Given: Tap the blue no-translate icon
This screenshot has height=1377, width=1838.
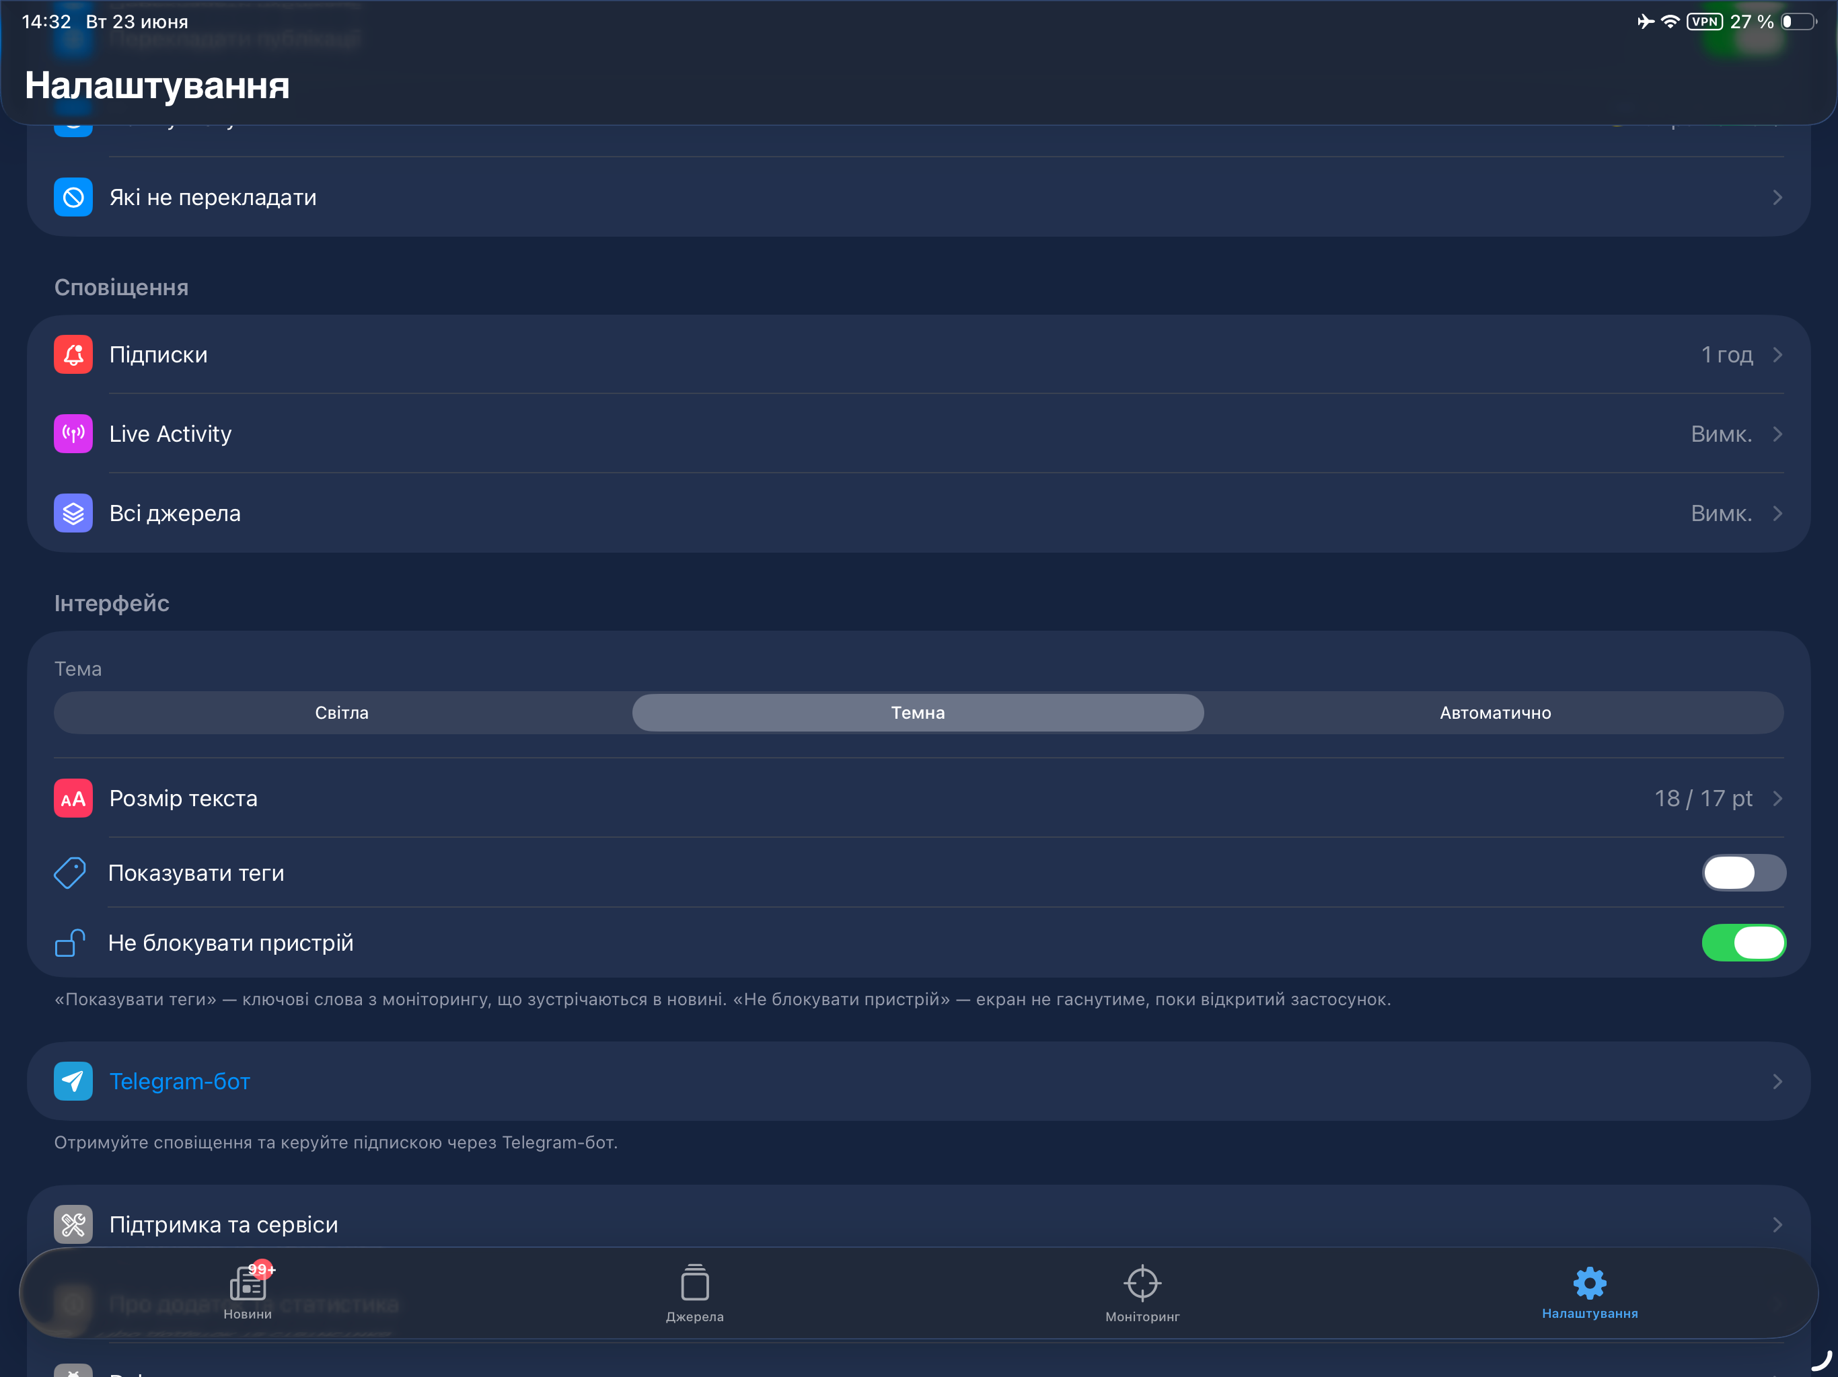Looking at the screenshot, I should click(73, 197).
